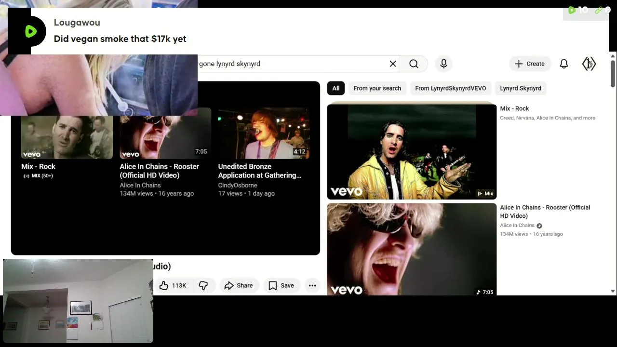The width and height of the screenshot is (617, 347).
Task: Click the page scrollbar down arrow
Action: pyautogui.click(x=613, y=291)
